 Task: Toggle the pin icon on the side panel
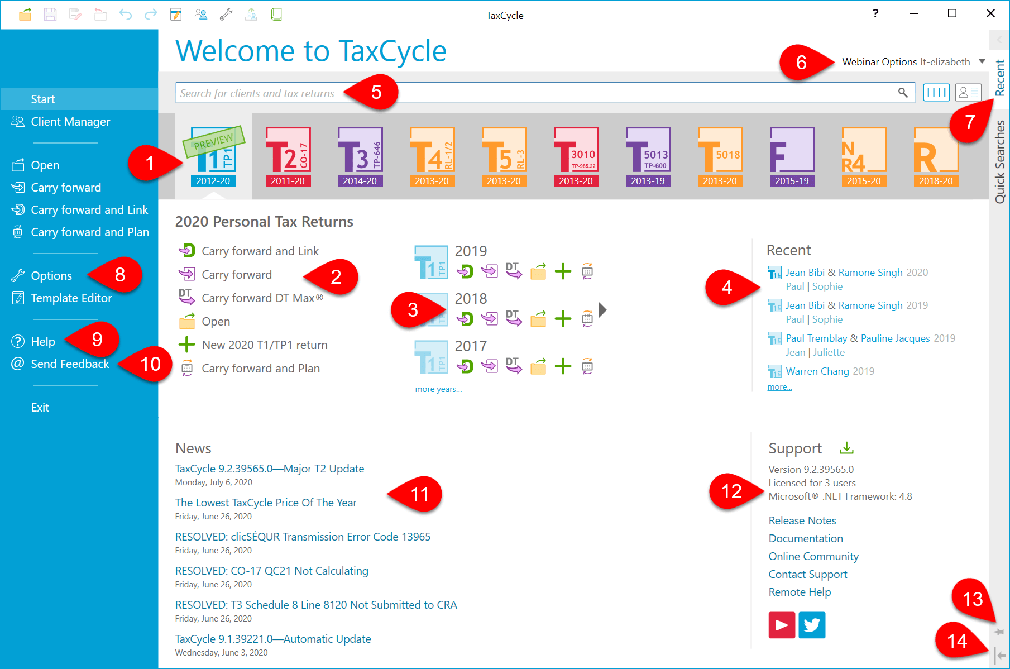999,632
